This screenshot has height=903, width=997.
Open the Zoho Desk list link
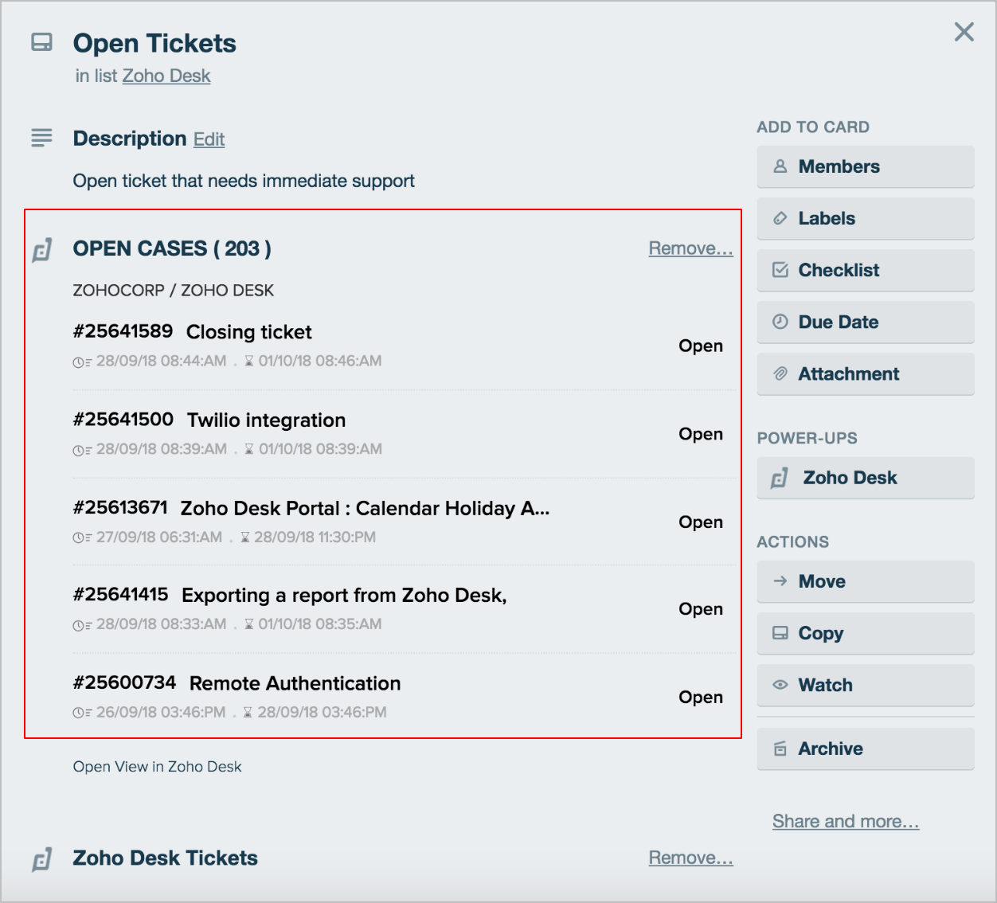(x=166, y=76)
